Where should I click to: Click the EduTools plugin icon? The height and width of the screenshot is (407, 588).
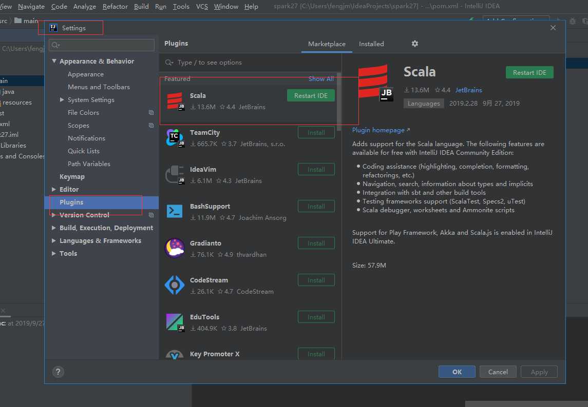(x=175, y=322)
